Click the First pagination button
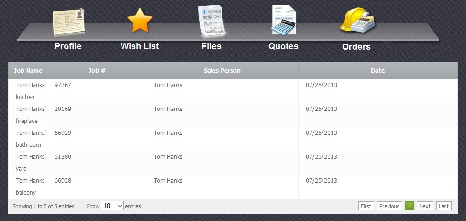Screen dimensions: 466x221 click(366, 206)
